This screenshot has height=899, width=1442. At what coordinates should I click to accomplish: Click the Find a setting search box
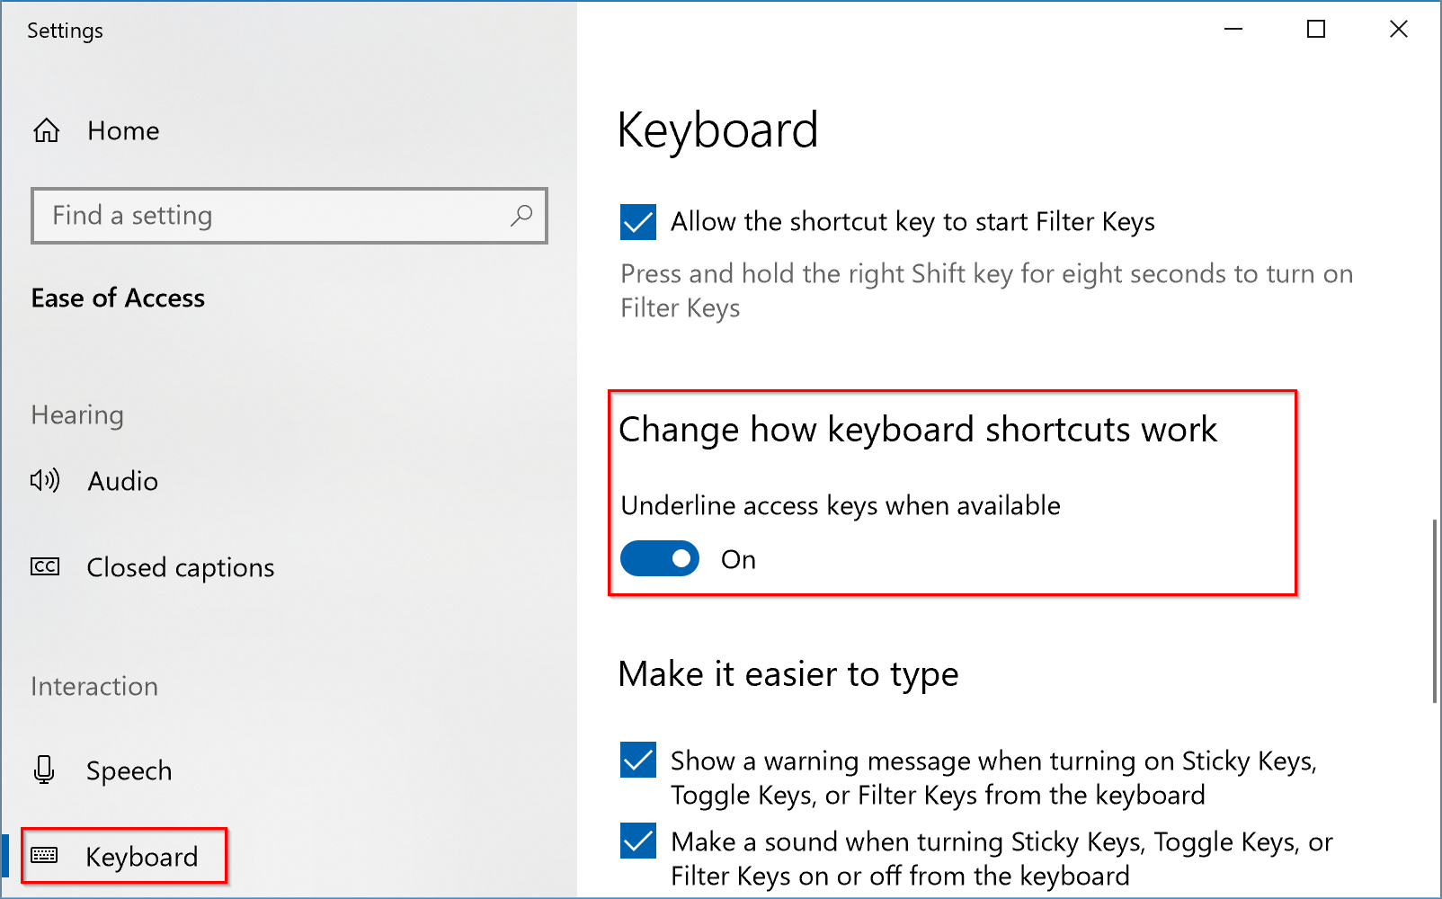pyautogui.click(x=270, y=216)
